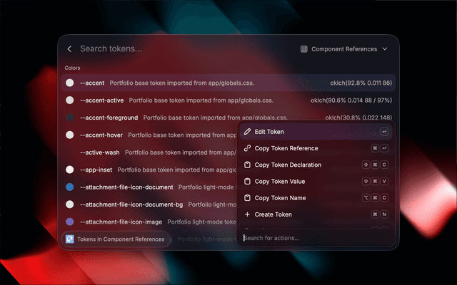
Task: Click the clipboard icon for Copy Token Declaration
Action: coord(247,165)
